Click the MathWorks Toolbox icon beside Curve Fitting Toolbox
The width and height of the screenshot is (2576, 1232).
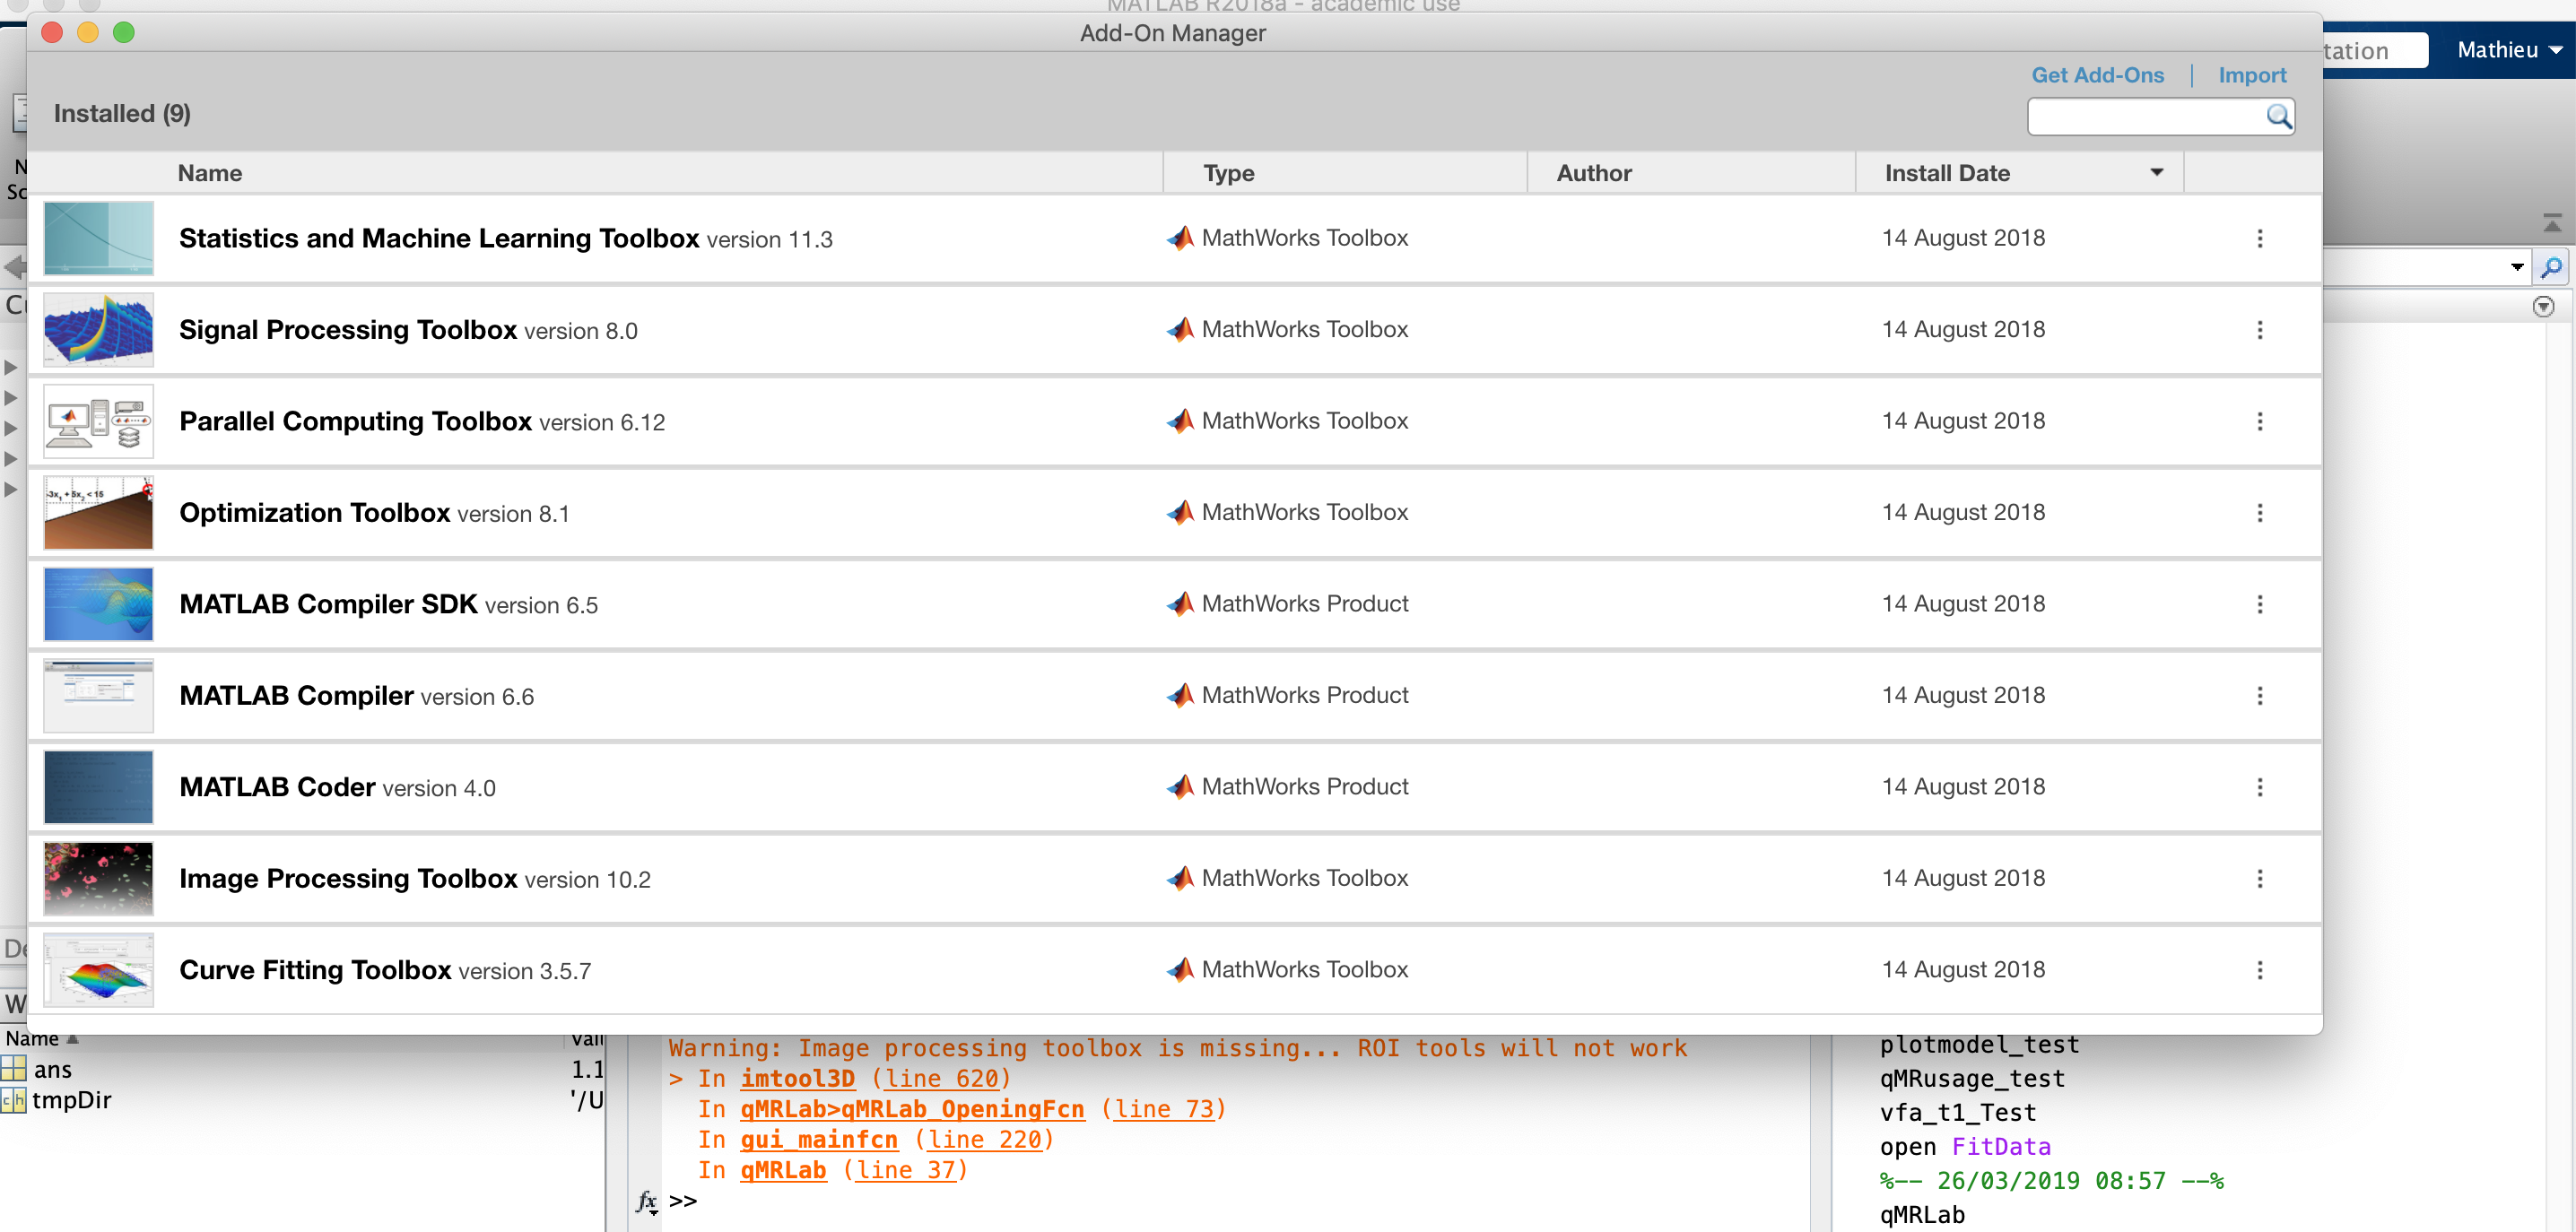coord(1182,969)
